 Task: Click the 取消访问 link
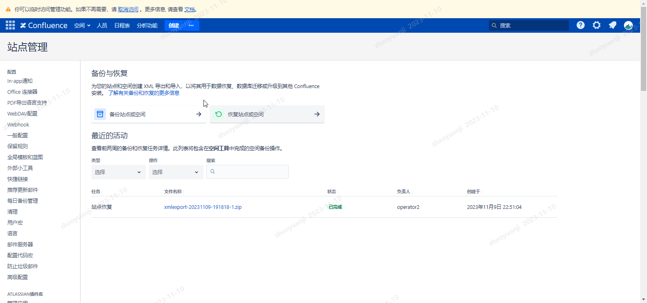pos(128,9)
